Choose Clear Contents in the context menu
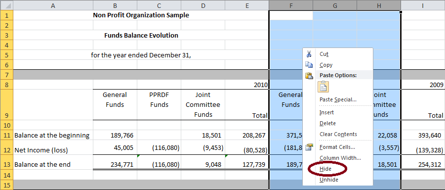This screenshot has width=445, height=190. (338, 134)
